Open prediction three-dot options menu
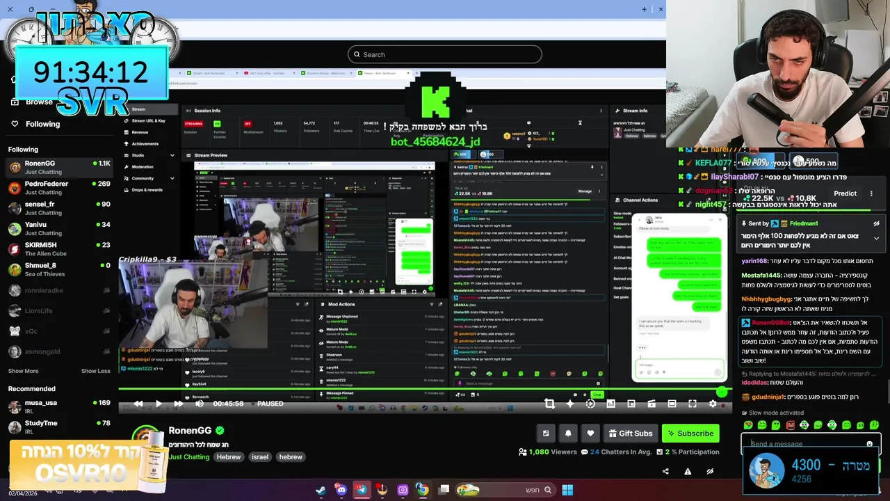This screenshot has width=890, height=501. [x=871, y=193]
